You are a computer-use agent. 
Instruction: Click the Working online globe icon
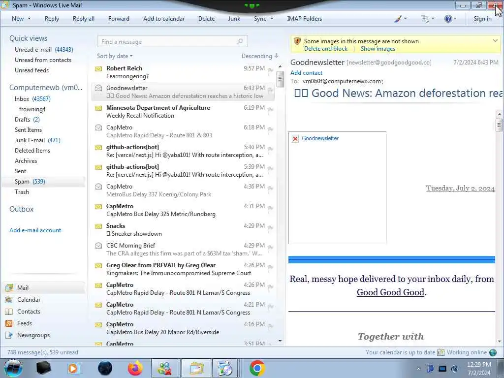pyautogui.click(x=493, y=352)
